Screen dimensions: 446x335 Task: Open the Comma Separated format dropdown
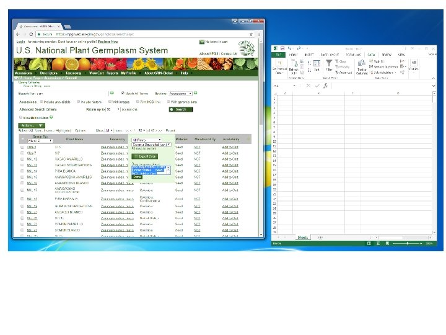[151, 145]
